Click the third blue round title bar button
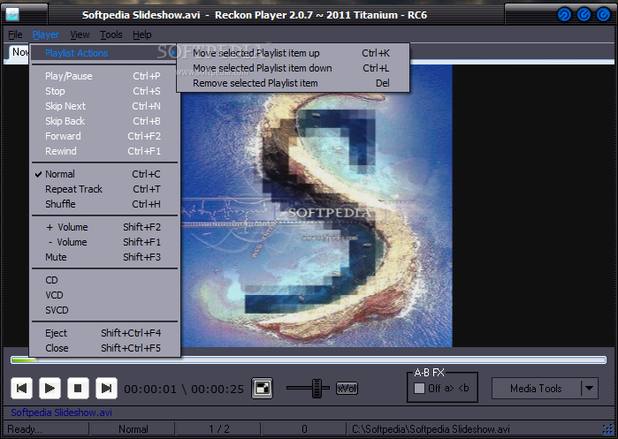 point(603,15)
